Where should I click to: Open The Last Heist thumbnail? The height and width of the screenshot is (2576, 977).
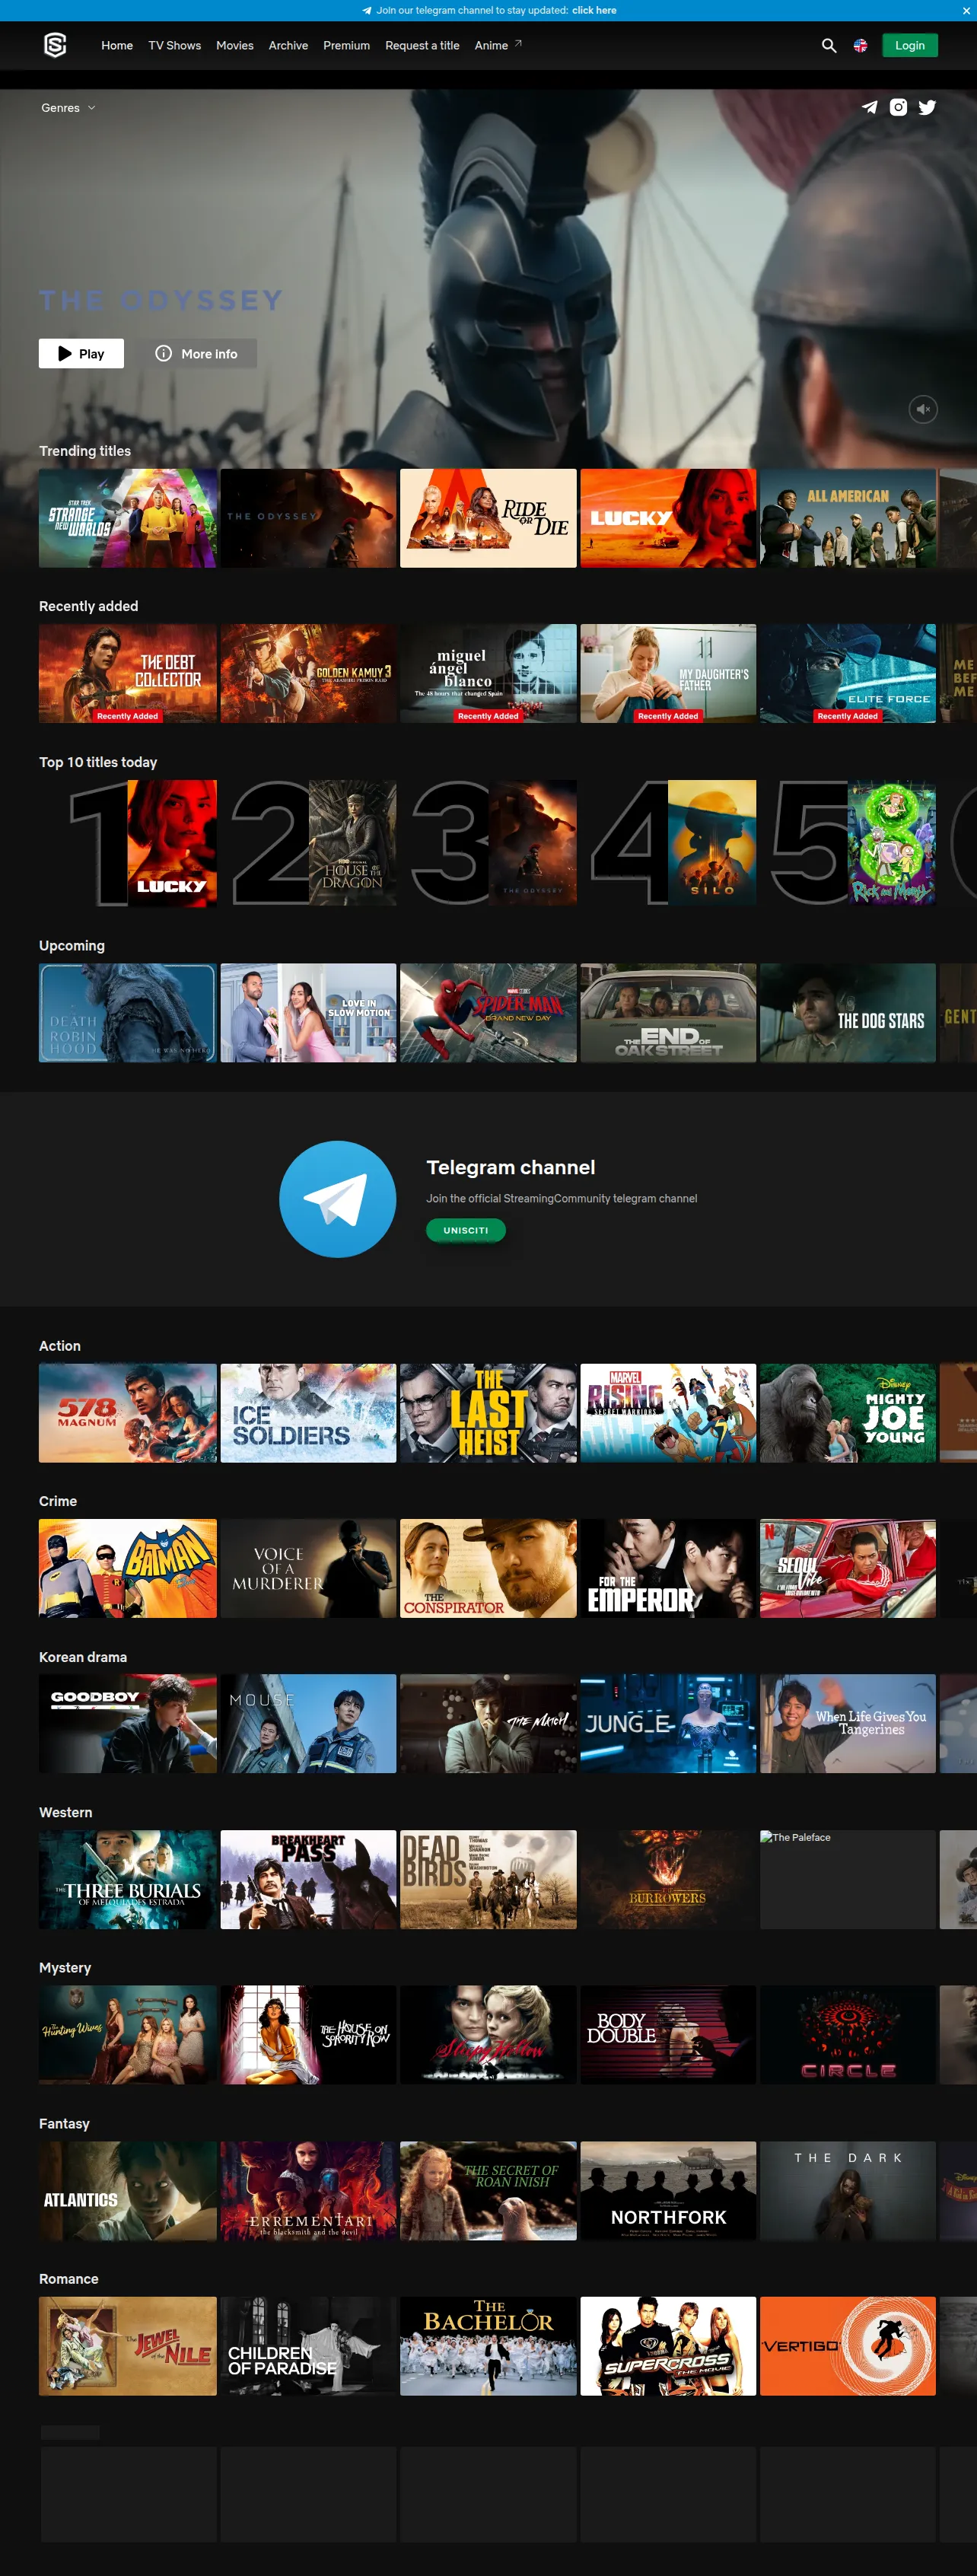(x=488, y=1413)
